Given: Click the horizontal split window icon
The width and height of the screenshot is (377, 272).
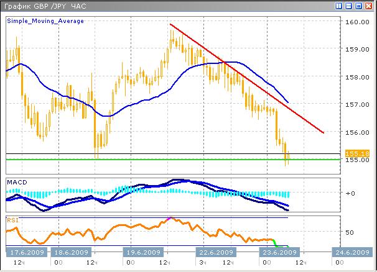Looking at the screenshot, I should click(349, 6).
